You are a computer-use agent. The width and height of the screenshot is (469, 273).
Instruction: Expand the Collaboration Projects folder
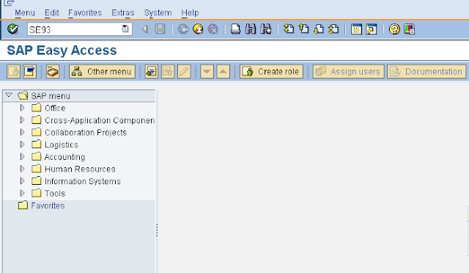(22, 132)
